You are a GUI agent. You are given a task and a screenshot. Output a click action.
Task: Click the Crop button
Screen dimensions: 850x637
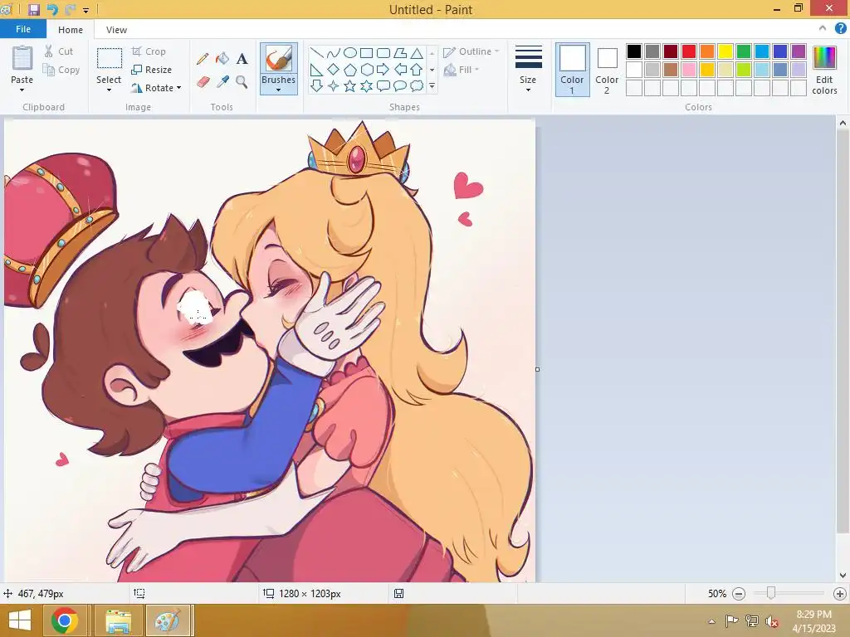click(149, 51)
